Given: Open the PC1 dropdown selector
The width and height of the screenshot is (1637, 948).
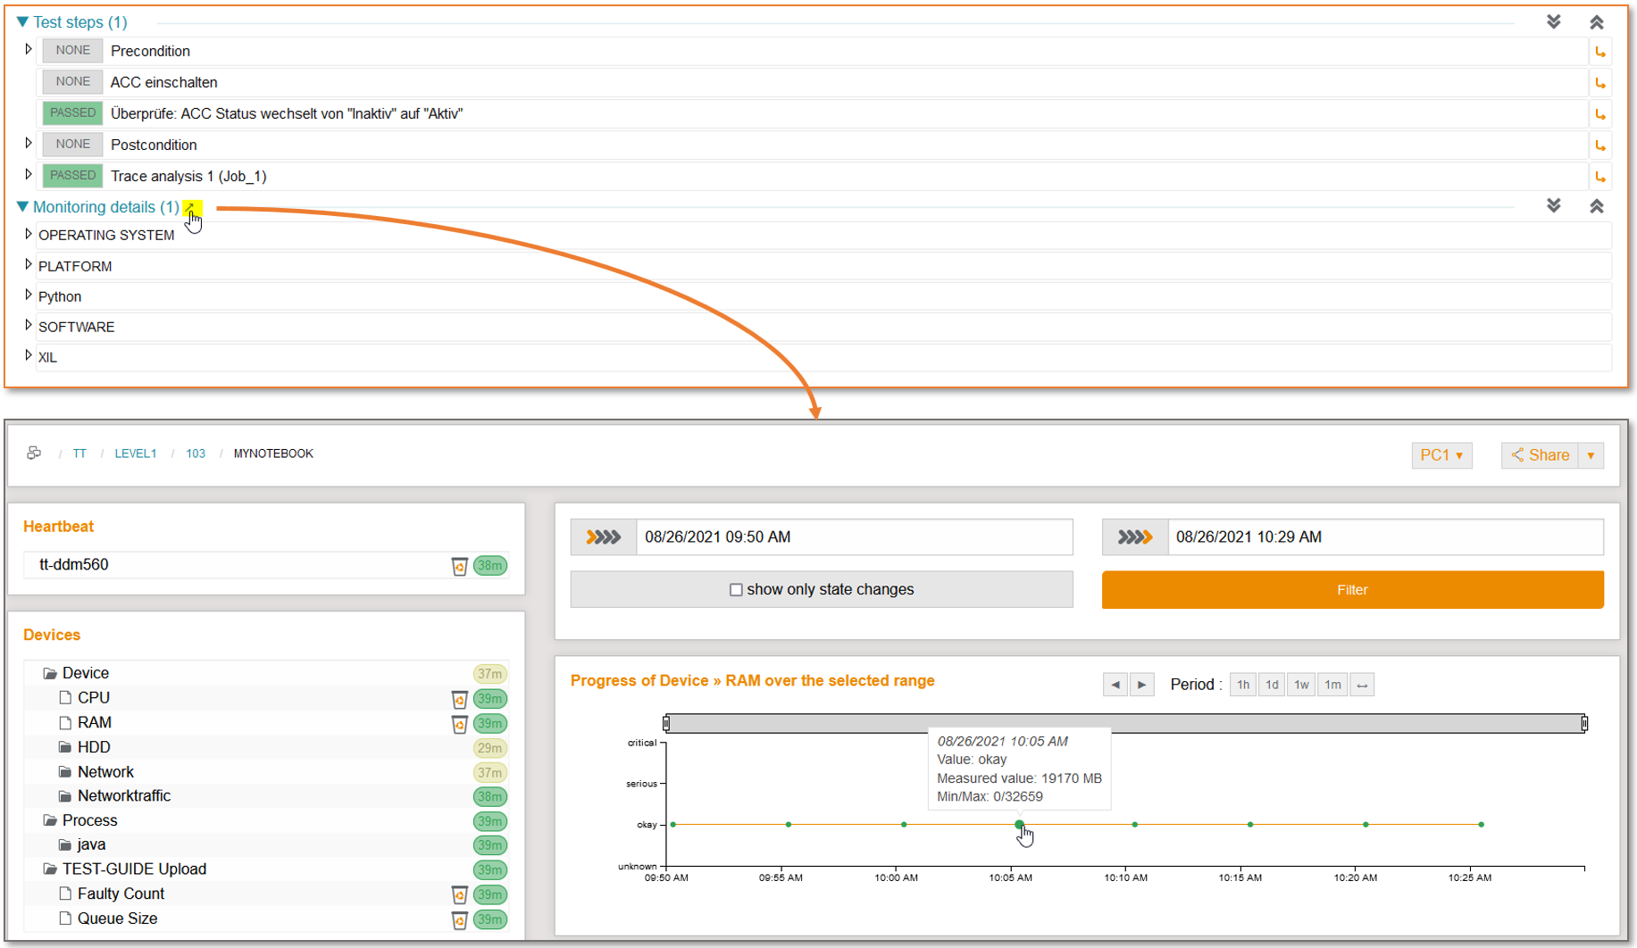Looking at the screenshot, I should [x=1441, y=455].
